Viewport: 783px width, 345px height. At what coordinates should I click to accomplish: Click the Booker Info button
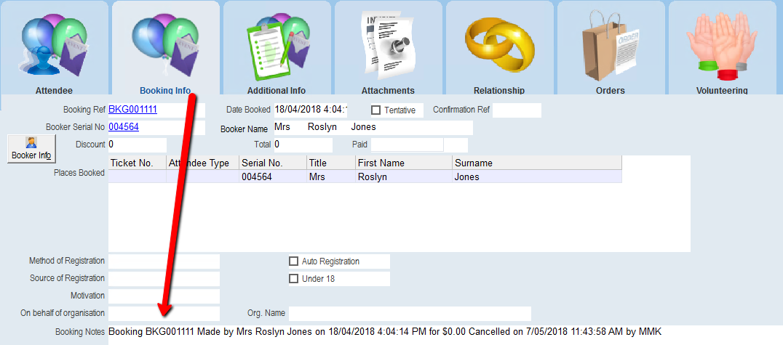(31, 149)
